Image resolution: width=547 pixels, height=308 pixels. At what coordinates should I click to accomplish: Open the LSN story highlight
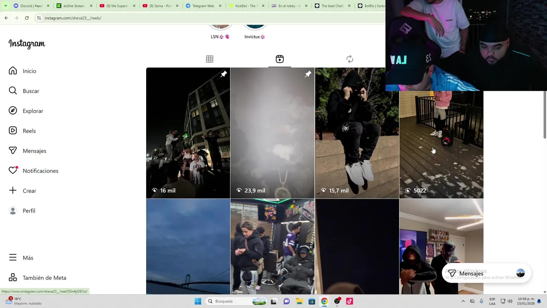(x=220, y=32)
